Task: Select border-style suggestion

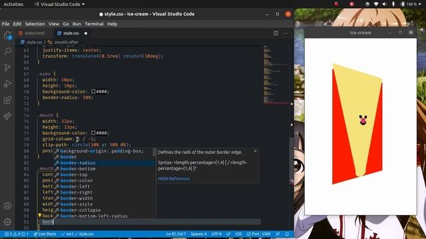Action: pos(105,204)
